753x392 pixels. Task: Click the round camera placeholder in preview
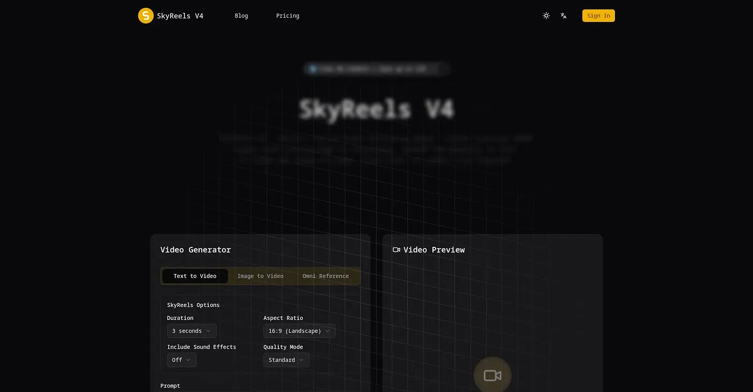tap(492, 375)
